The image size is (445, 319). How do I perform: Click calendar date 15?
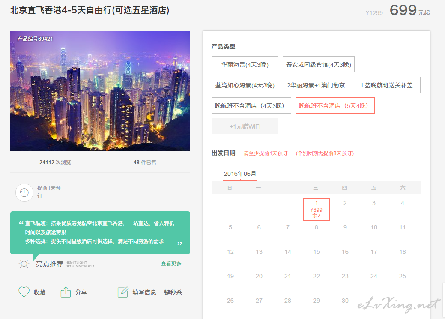click(x=317, y=252)
